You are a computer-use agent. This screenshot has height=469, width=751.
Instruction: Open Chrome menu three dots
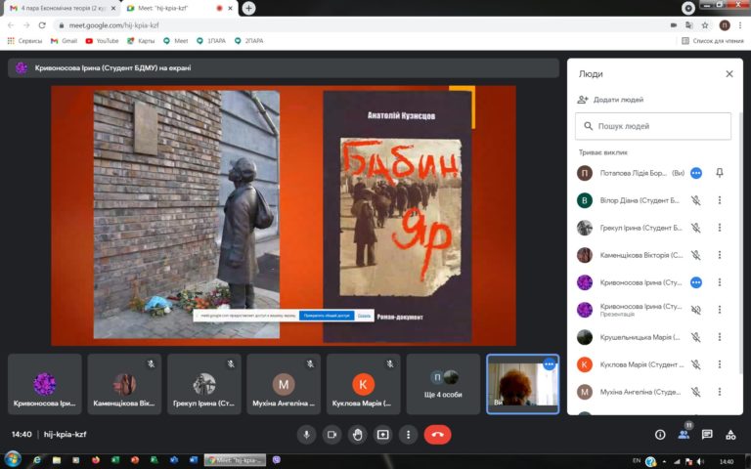click(x=740, y=25)
